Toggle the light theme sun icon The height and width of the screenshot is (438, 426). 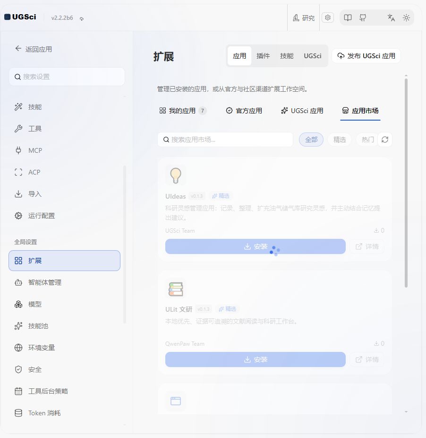(x=406, y=18)
